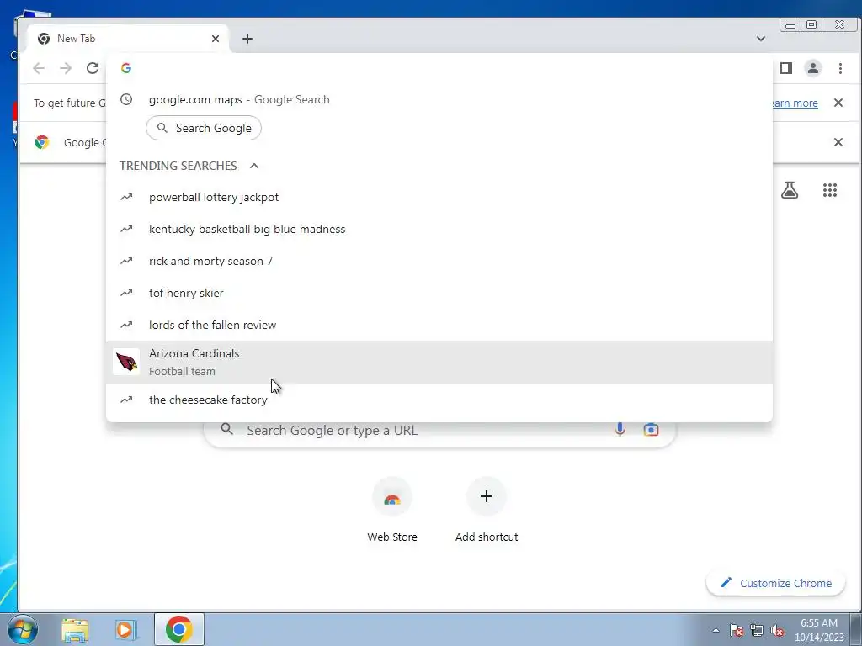The height and width of the screenshot is (646, 862).
Task: Reload the page with the refresh icon
Action: click(93, 68)
